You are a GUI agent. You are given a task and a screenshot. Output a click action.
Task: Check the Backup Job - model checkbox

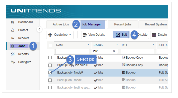[x=50, y=80]
